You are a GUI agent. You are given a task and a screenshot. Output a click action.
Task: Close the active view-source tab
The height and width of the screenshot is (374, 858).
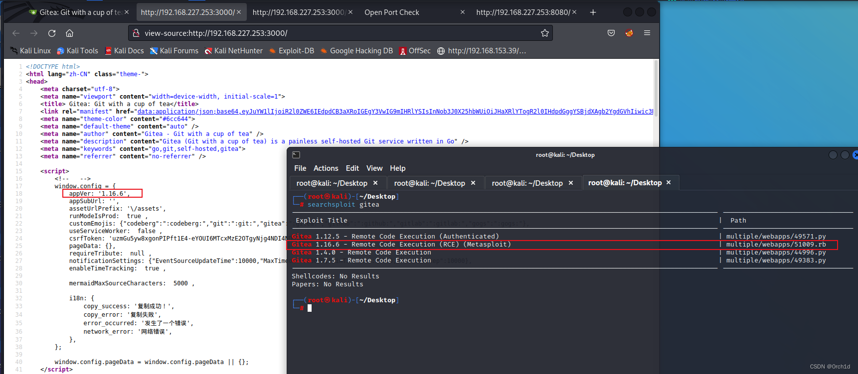pos(239,12)
